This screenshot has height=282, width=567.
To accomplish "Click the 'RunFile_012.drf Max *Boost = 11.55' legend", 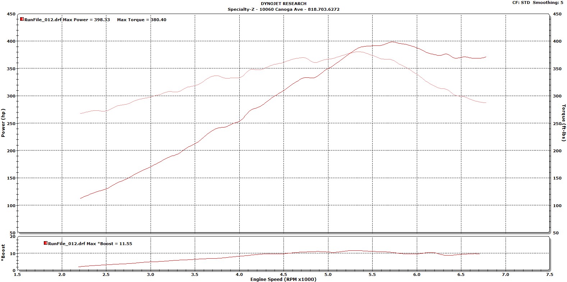I will tap(90, 244).
